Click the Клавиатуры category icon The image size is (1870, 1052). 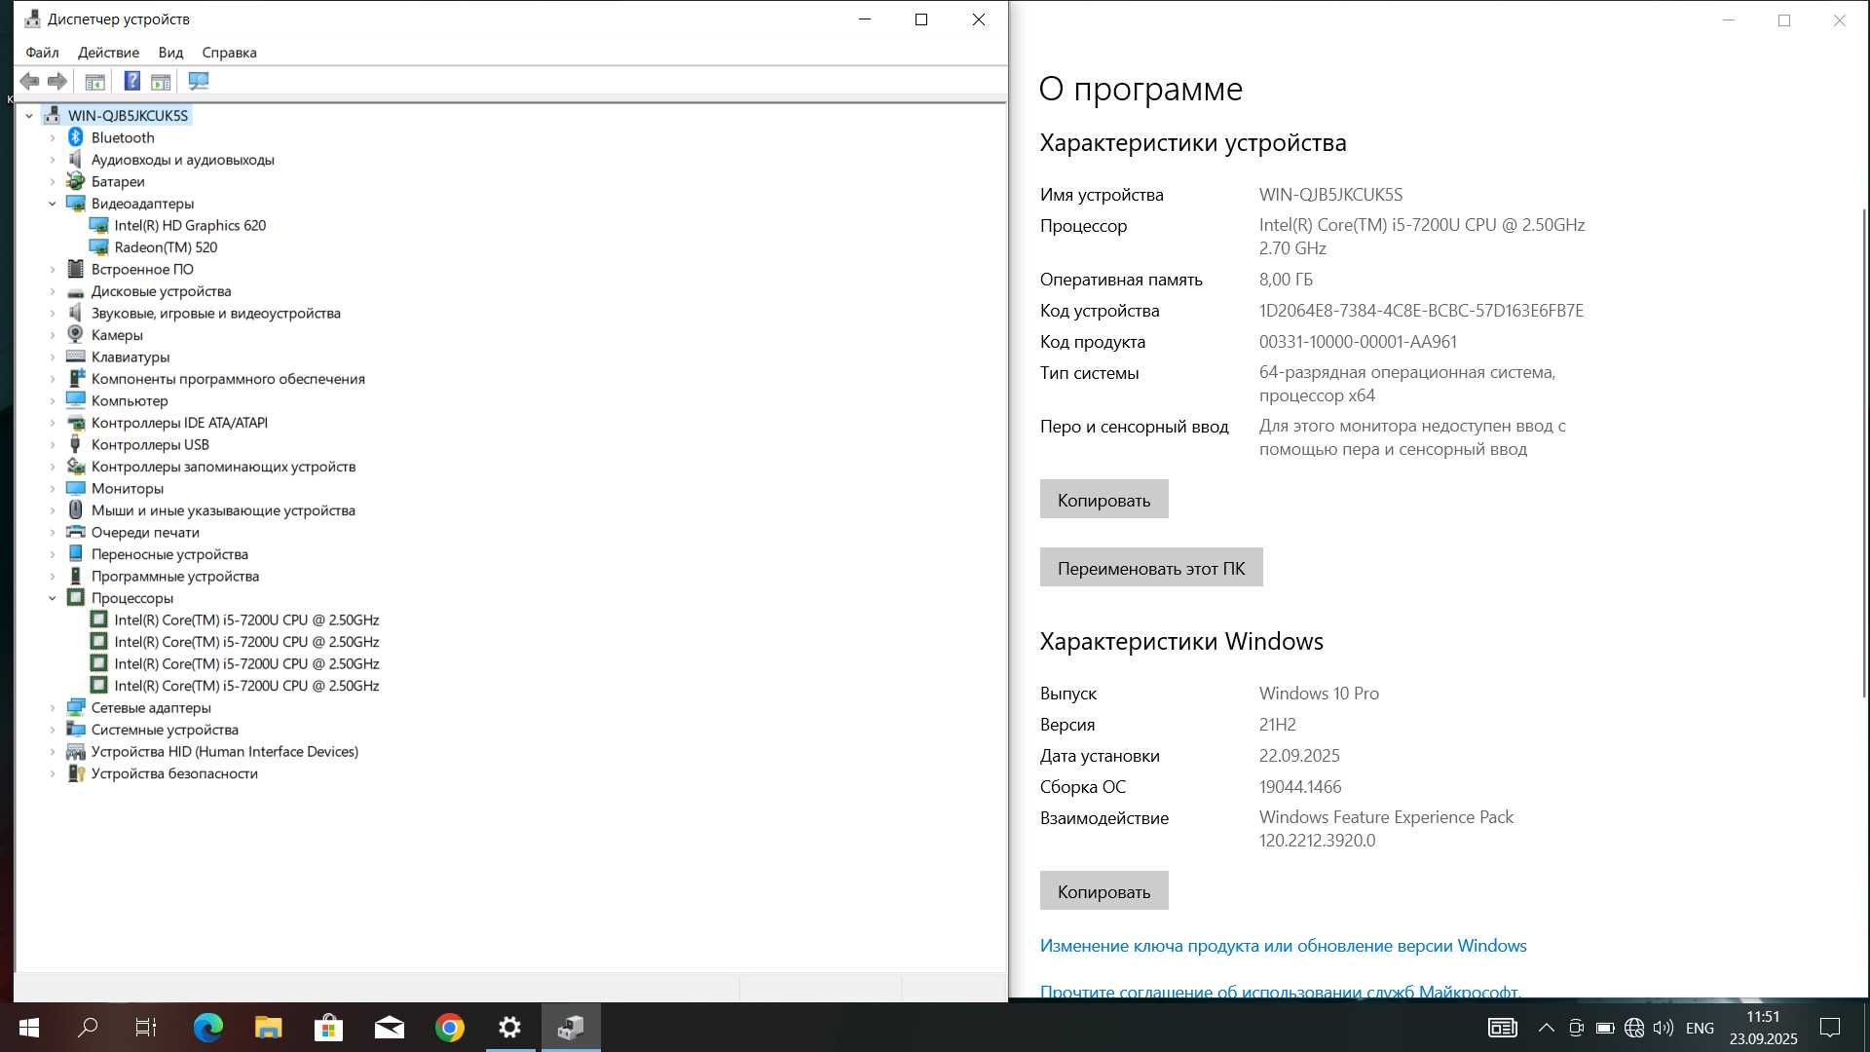coord(76,357)
